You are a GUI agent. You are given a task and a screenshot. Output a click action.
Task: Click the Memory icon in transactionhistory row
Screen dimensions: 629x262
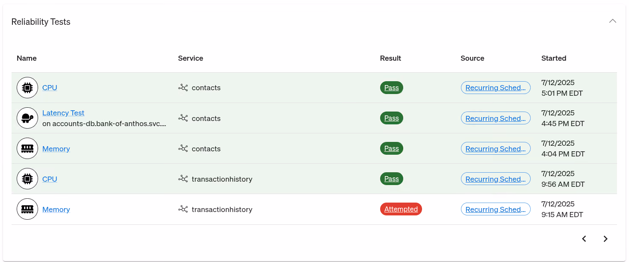tap(27, 209)
